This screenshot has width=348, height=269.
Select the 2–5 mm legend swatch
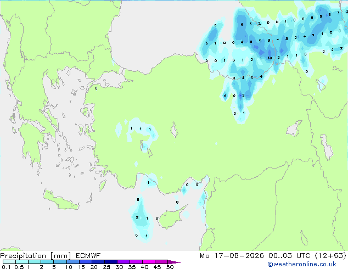pyautogui.click(x=47, y=262)
